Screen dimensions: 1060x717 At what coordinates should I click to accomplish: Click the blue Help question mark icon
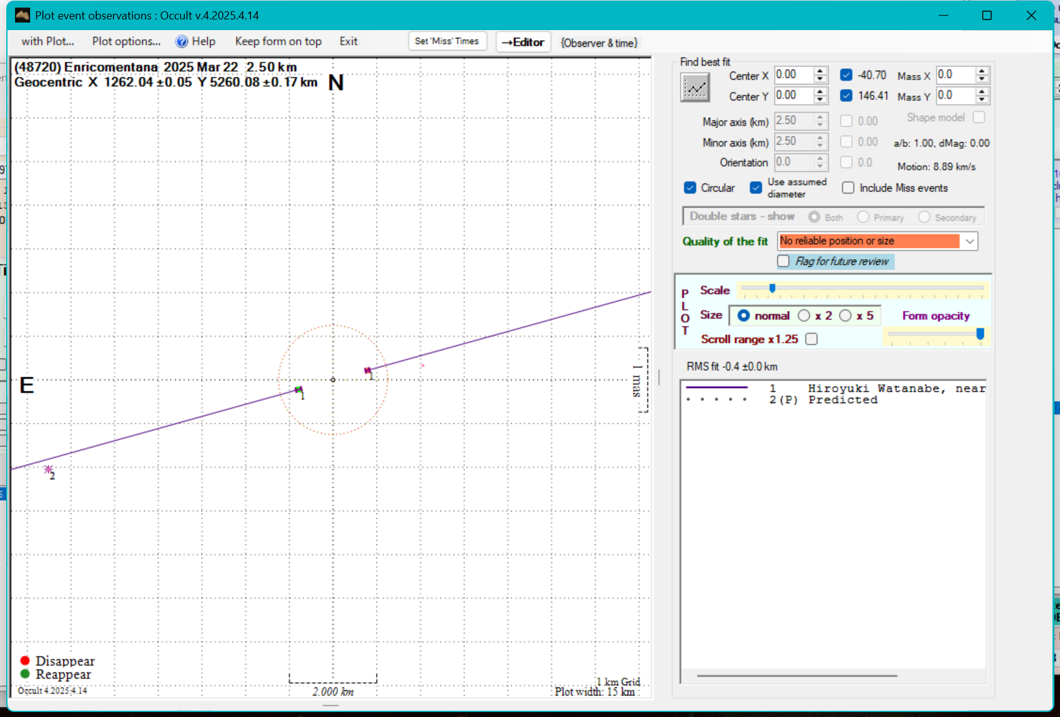(x=182, y=41)
